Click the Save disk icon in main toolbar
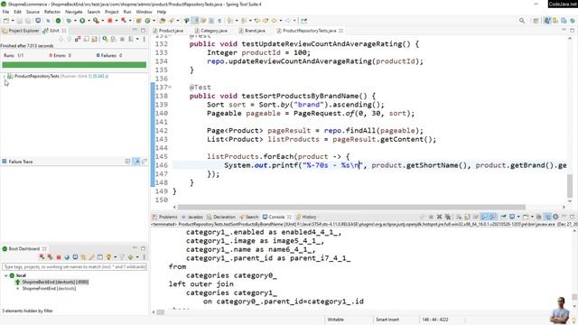 tap(19, 21)
